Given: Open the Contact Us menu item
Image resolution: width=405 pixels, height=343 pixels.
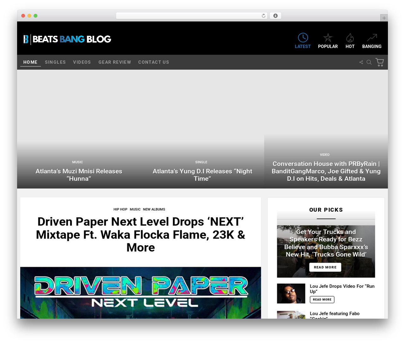Looking at the screenshot, I should tap(153, 62).
